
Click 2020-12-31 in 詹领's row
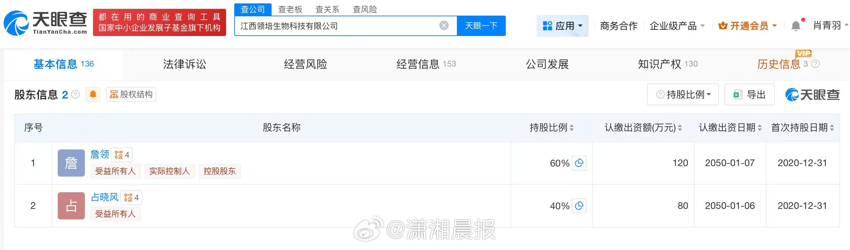pyautogui.click(x=802, y=163)
